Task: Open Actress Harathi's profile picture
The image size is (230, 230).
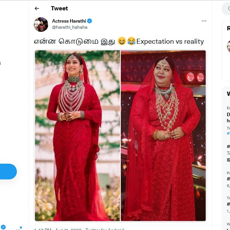Action: coord(41,24)
